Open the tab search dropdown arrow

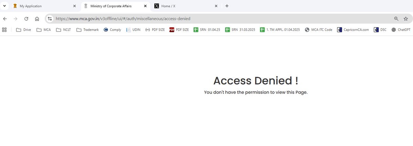[4, 6]
